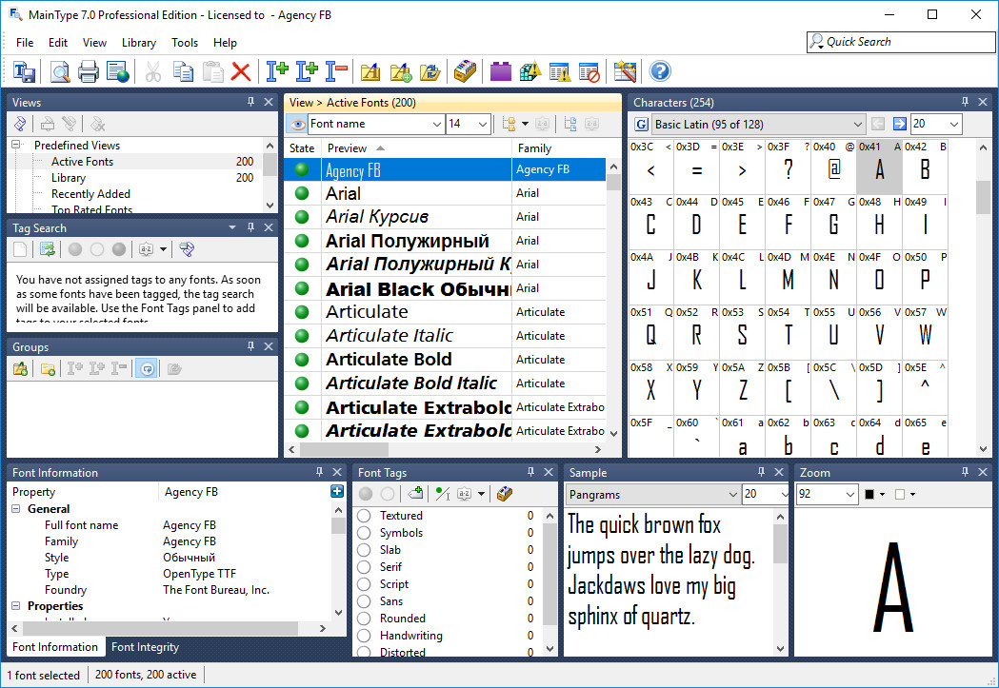Click the black foreground color swatch
999x688 pixels.
click(x=869, y=495)
